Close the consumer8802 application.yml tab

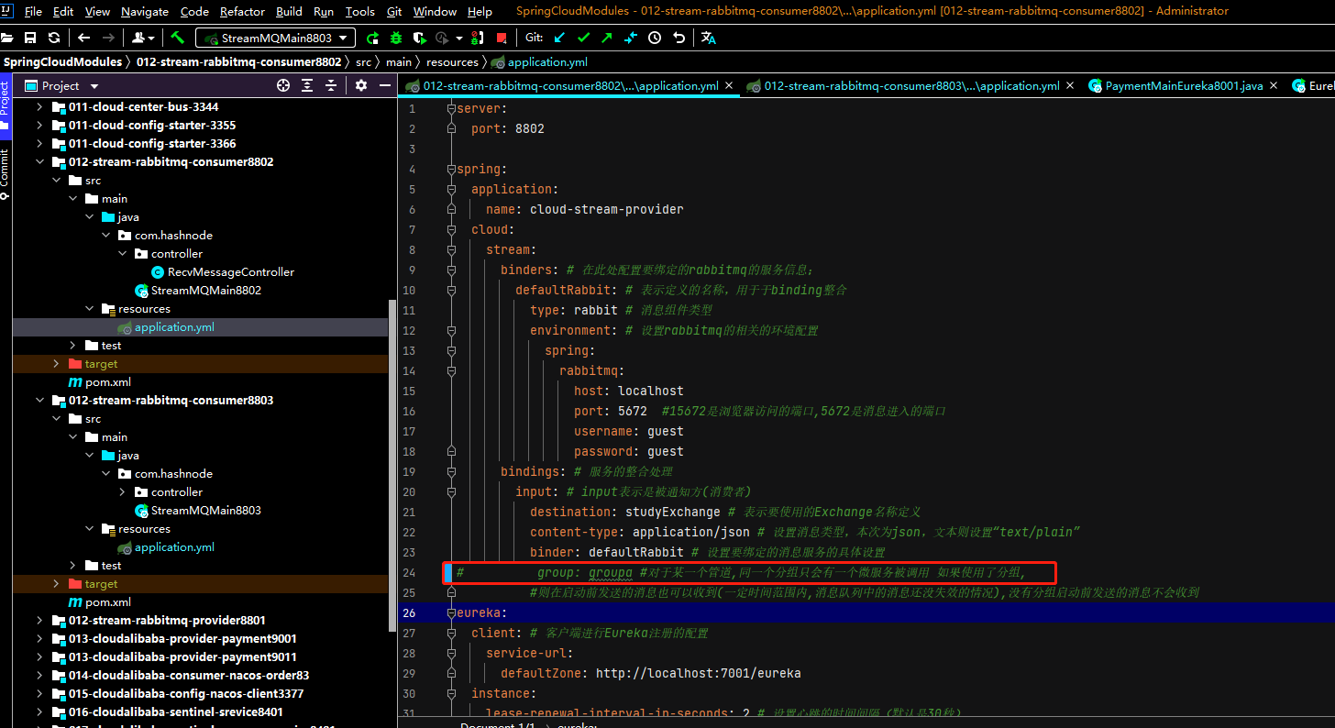(730, 85)
